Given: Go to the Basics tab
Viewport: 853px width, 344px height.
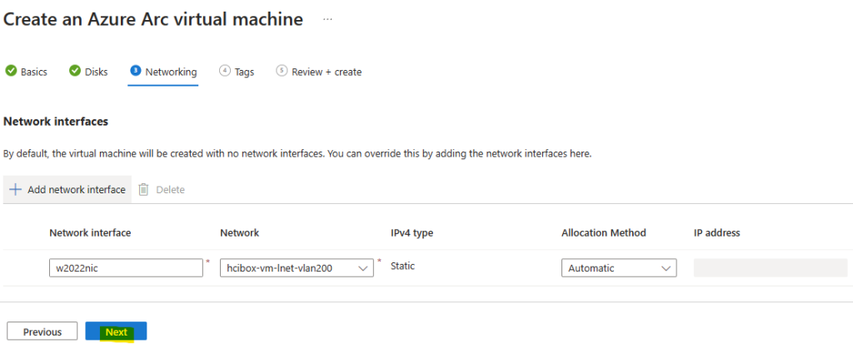Looking at the screenshot, I should point(26,72).
